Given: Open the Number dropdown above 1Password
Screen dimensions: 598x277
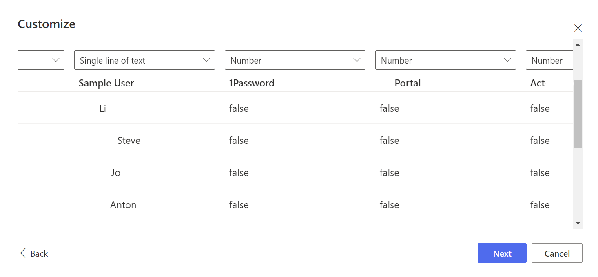Looking at the screenshot, I should [x=295, y=60].
